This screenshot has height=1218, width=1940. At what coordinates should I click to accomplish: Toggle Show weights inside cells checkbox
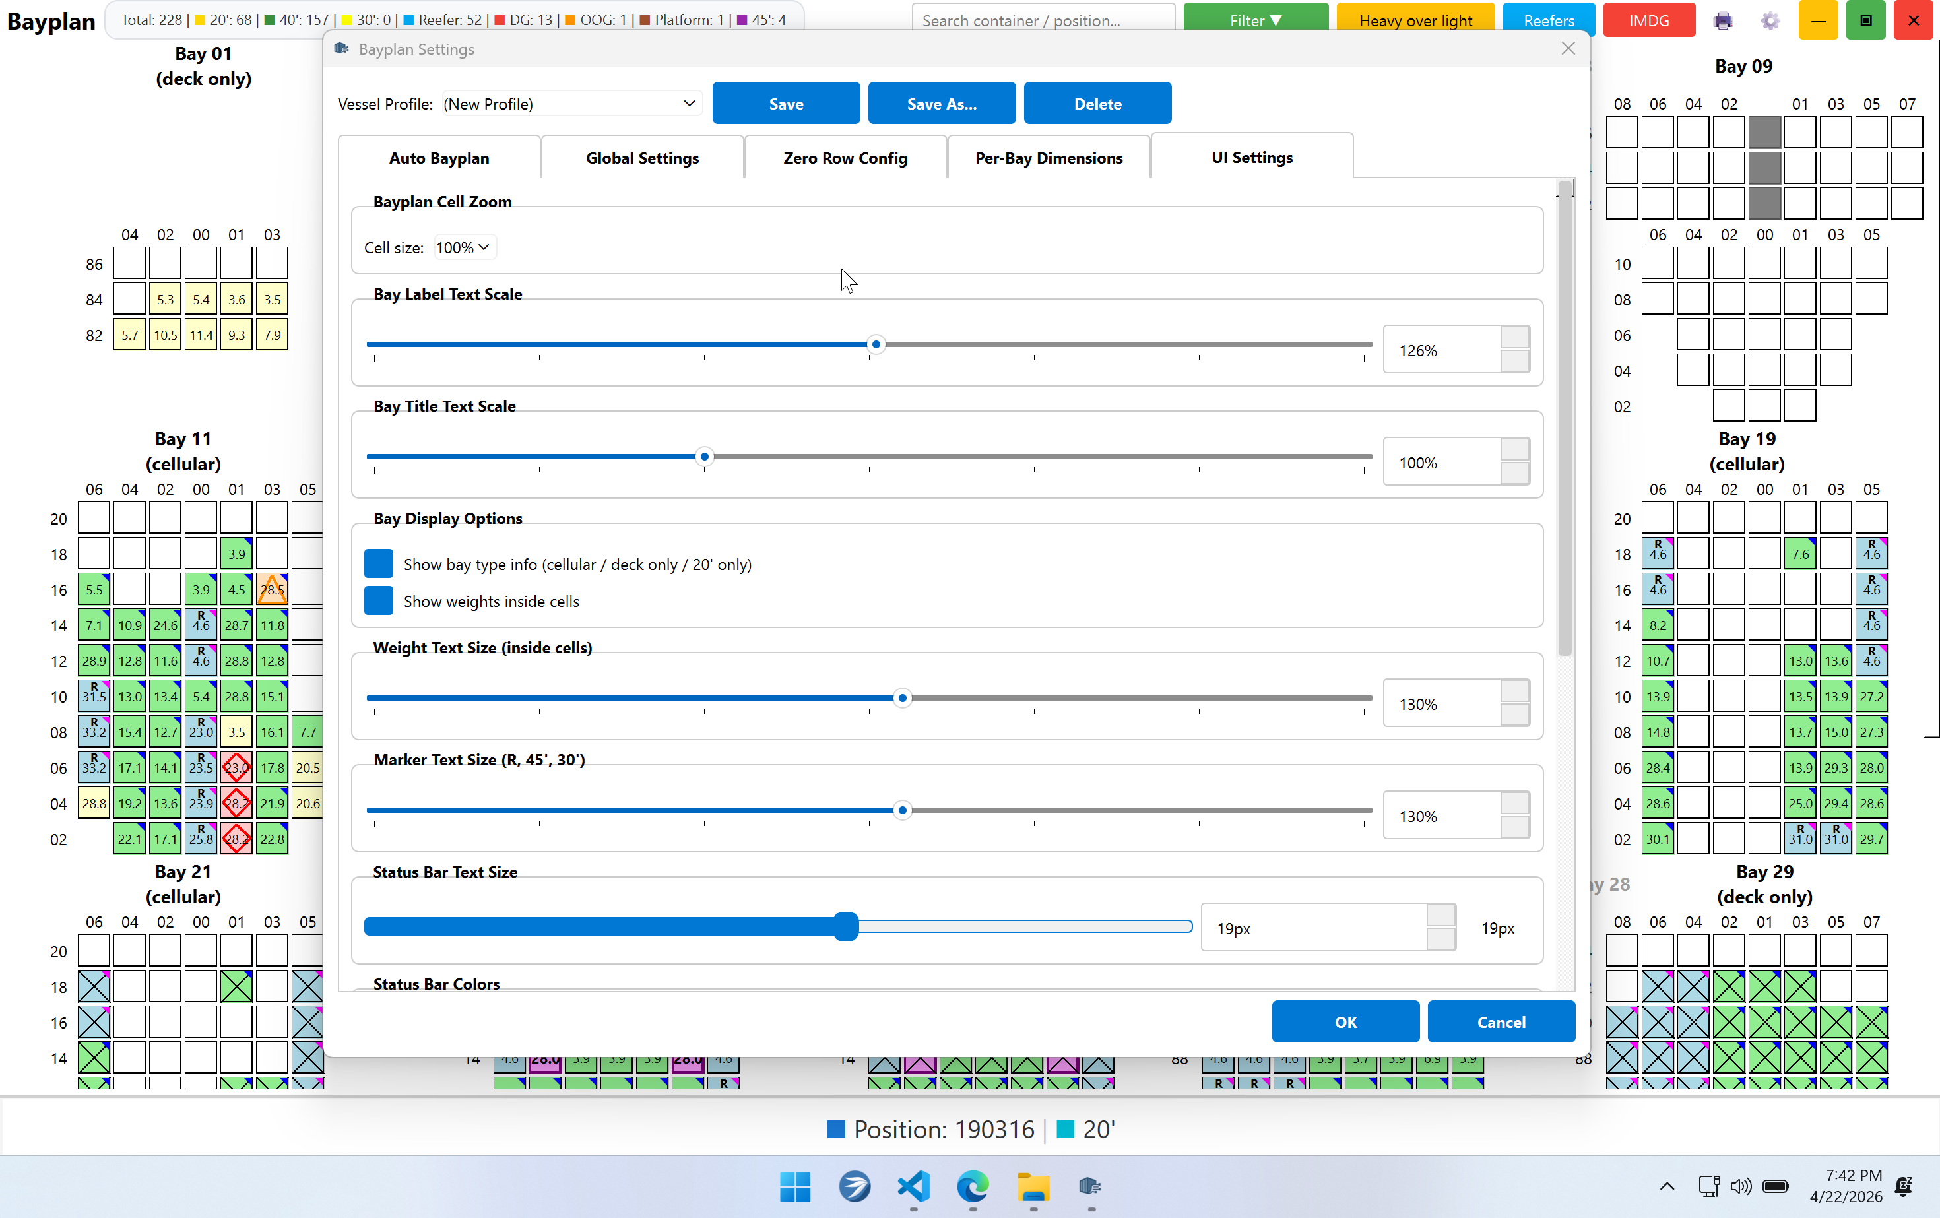point(379,601)
